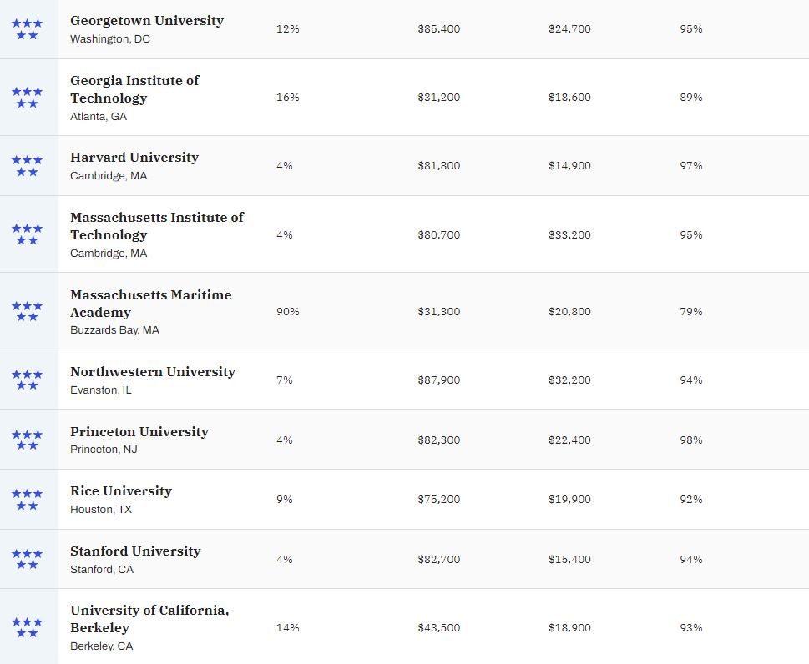Click the stars icon for Rice University
Image resolution: width=809 pixels, height=664 pixels.
click(x=27, y=500)
